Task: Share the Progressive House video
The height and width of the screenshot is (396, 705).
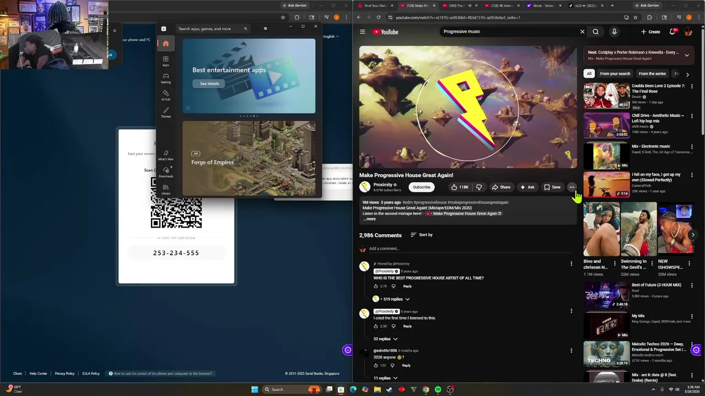Action: (501, 187)
